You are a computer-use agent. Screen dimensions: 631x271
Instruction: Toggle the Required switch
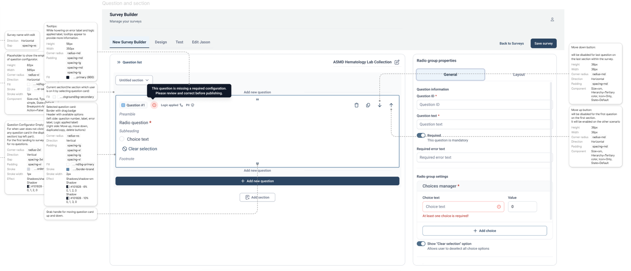[421, 135]
